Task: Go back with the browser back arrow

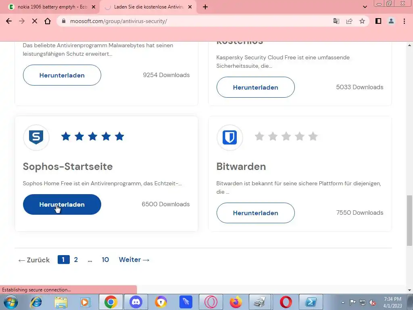Action: [9, 21]
